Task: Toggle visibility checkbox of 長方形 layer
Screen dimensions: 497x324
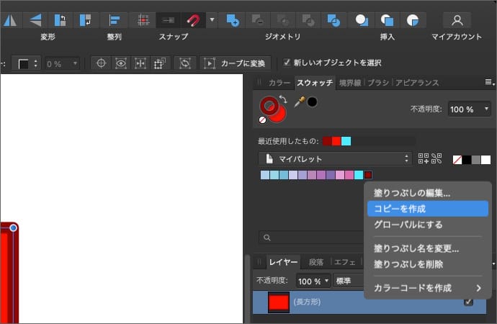Action: (468, 302)
